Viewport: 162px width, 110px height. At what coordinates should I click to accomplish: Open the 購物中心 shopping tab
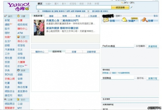pos(40,52)
